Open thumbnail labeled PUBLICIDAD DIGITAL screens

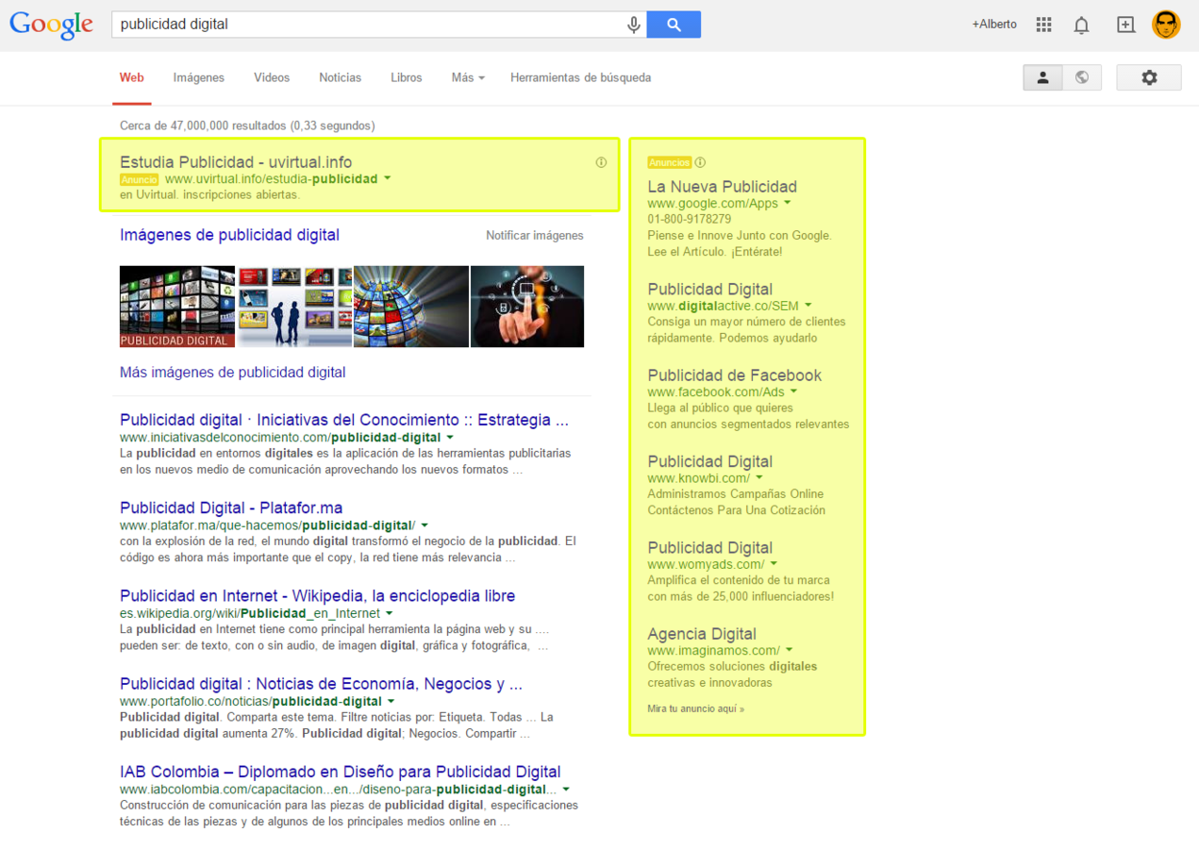tap(177, 307)
